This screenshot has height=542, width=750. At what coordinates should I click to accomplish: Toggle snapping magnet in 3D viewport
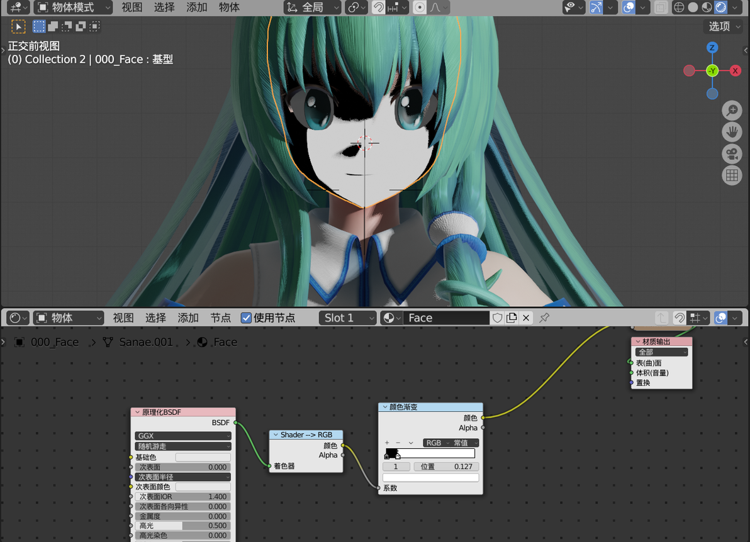378,7
